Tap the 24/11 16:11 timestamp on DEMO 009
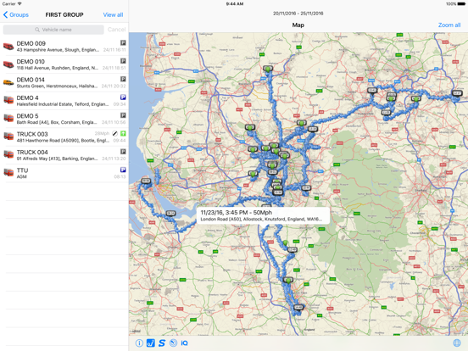 pos(114,50)
